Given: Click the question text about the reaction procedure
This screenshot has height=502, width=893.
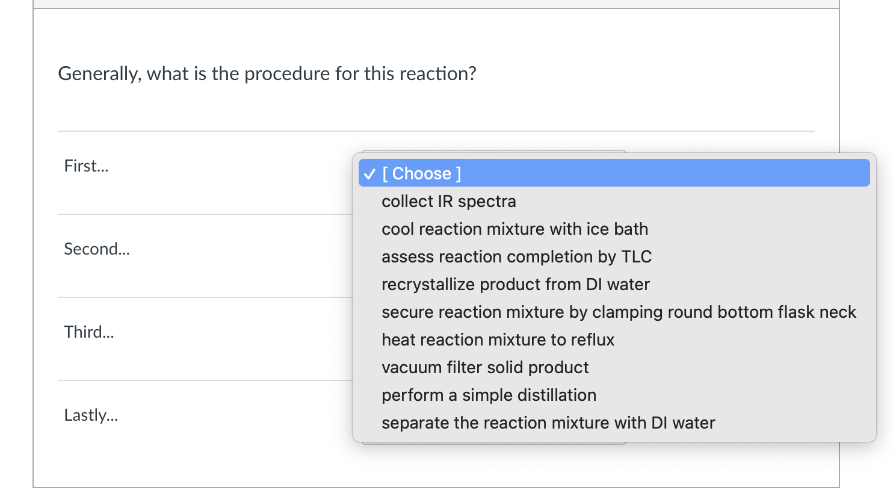Looking at the screenshot, I should point(267,73).
